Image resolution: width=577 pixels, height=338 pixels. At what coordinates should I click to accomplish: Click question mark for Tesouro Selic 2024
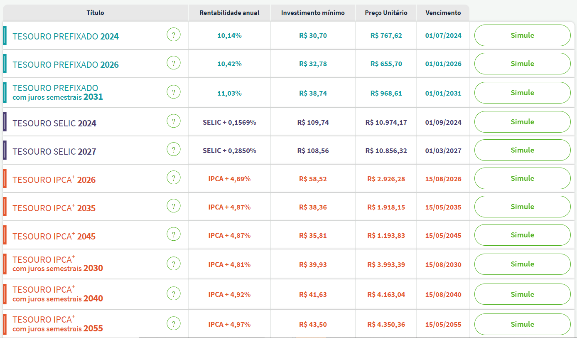tap(174, 121)
